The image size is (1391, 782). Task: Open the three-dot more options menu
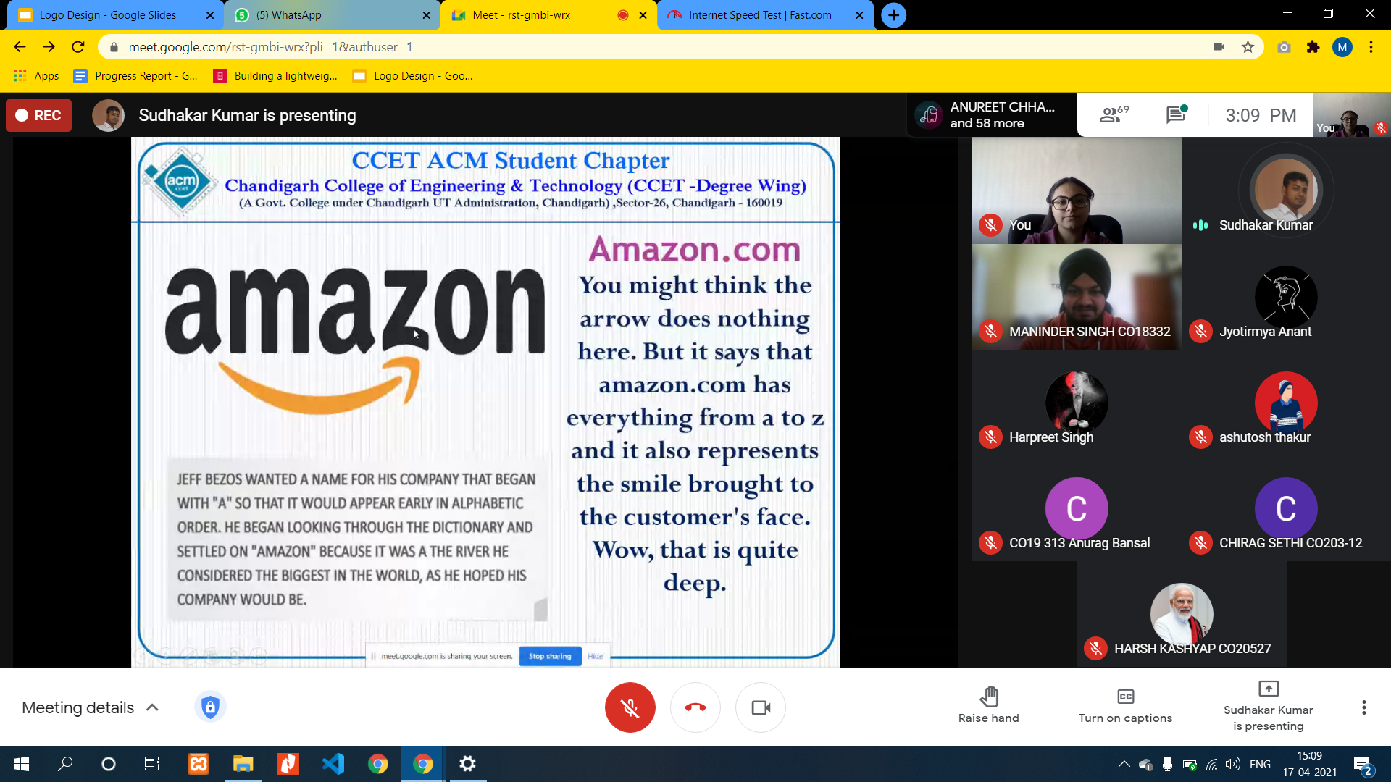(x=1363, y=707)
